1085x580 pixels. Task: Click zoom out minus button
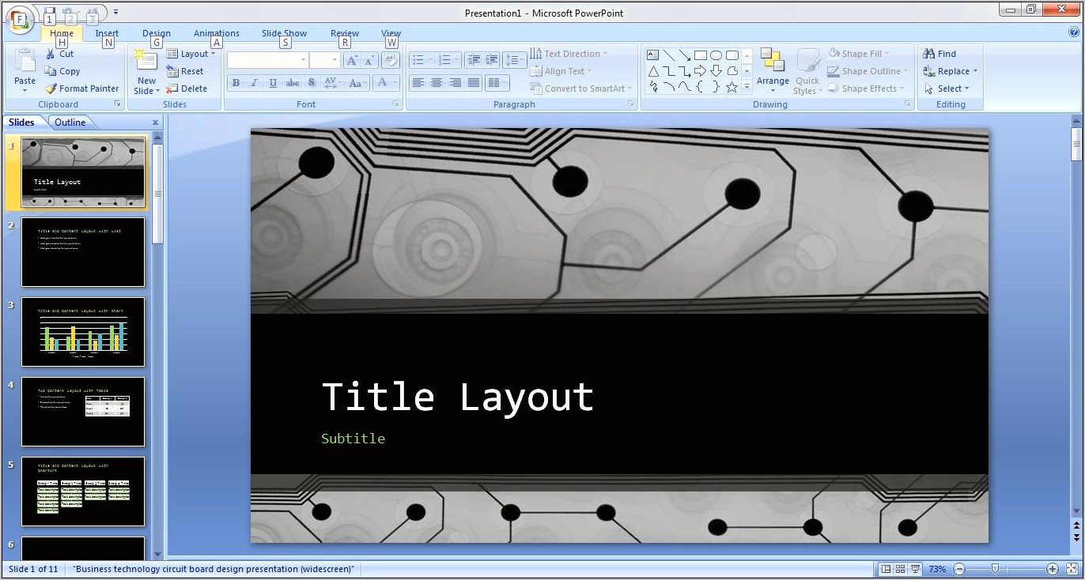[x=959, y=569]
